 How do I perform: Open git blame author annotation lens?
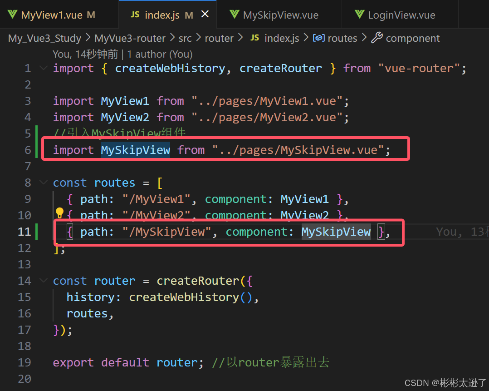[x=122, y=54]
